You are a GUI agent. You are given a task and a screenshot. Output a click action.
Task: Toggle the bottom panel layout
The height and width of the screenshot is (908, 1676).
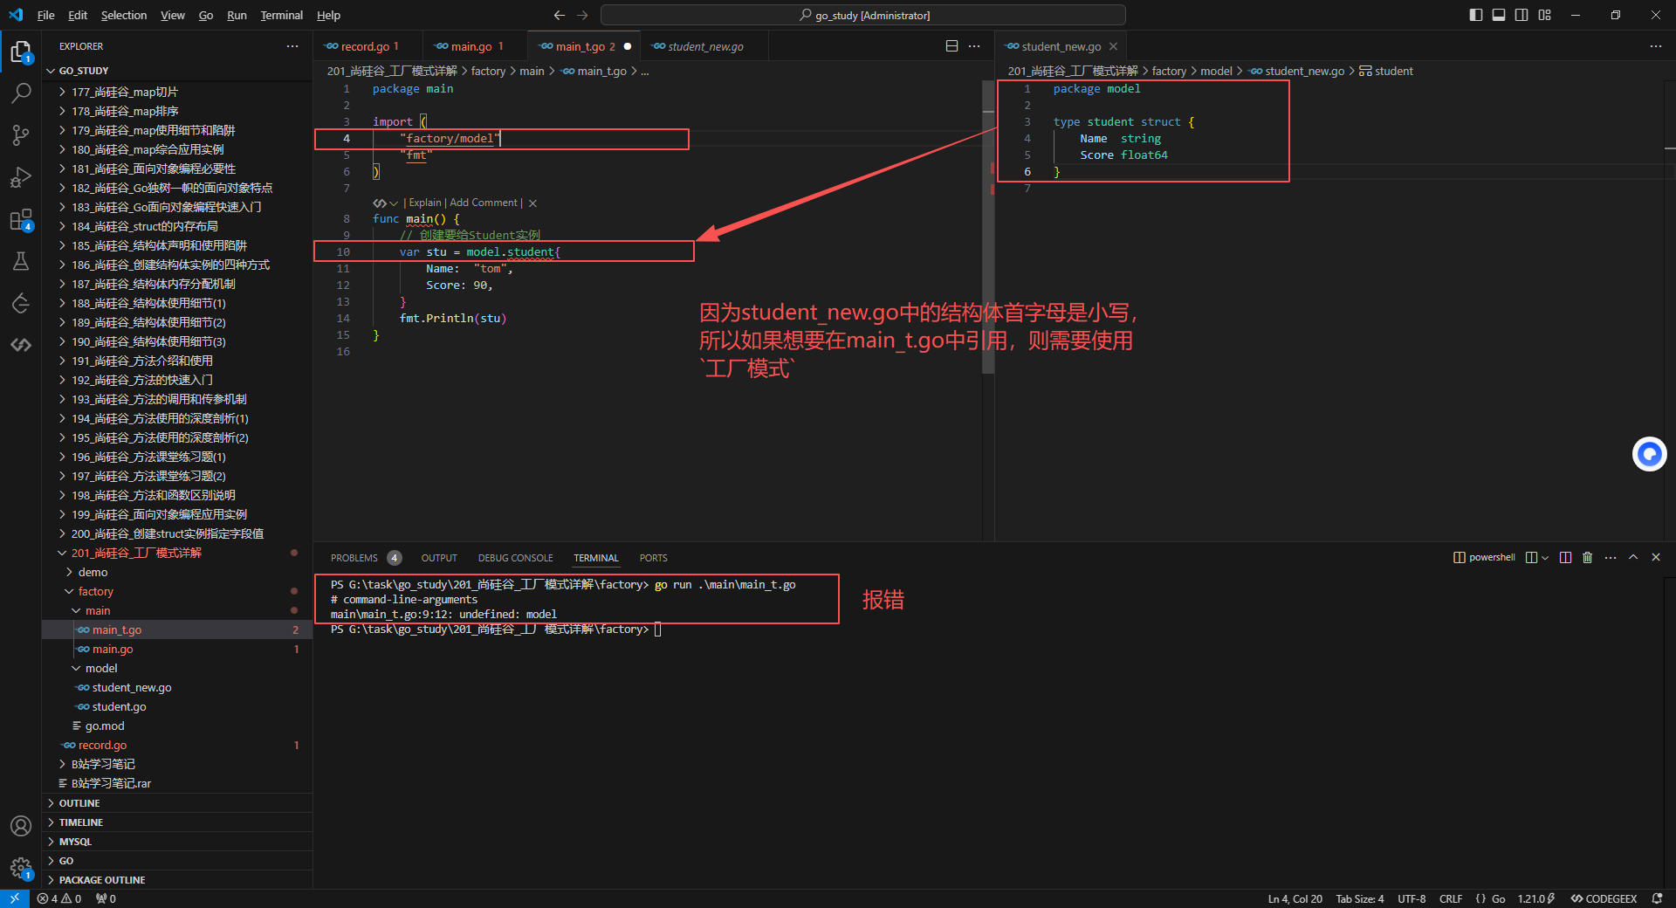point(1499,15)
